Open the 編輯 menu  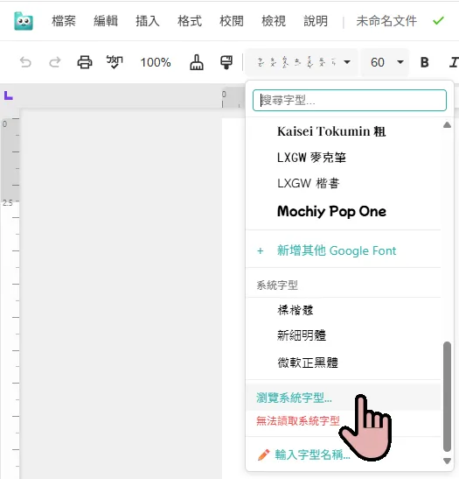(x=106, y=21)
